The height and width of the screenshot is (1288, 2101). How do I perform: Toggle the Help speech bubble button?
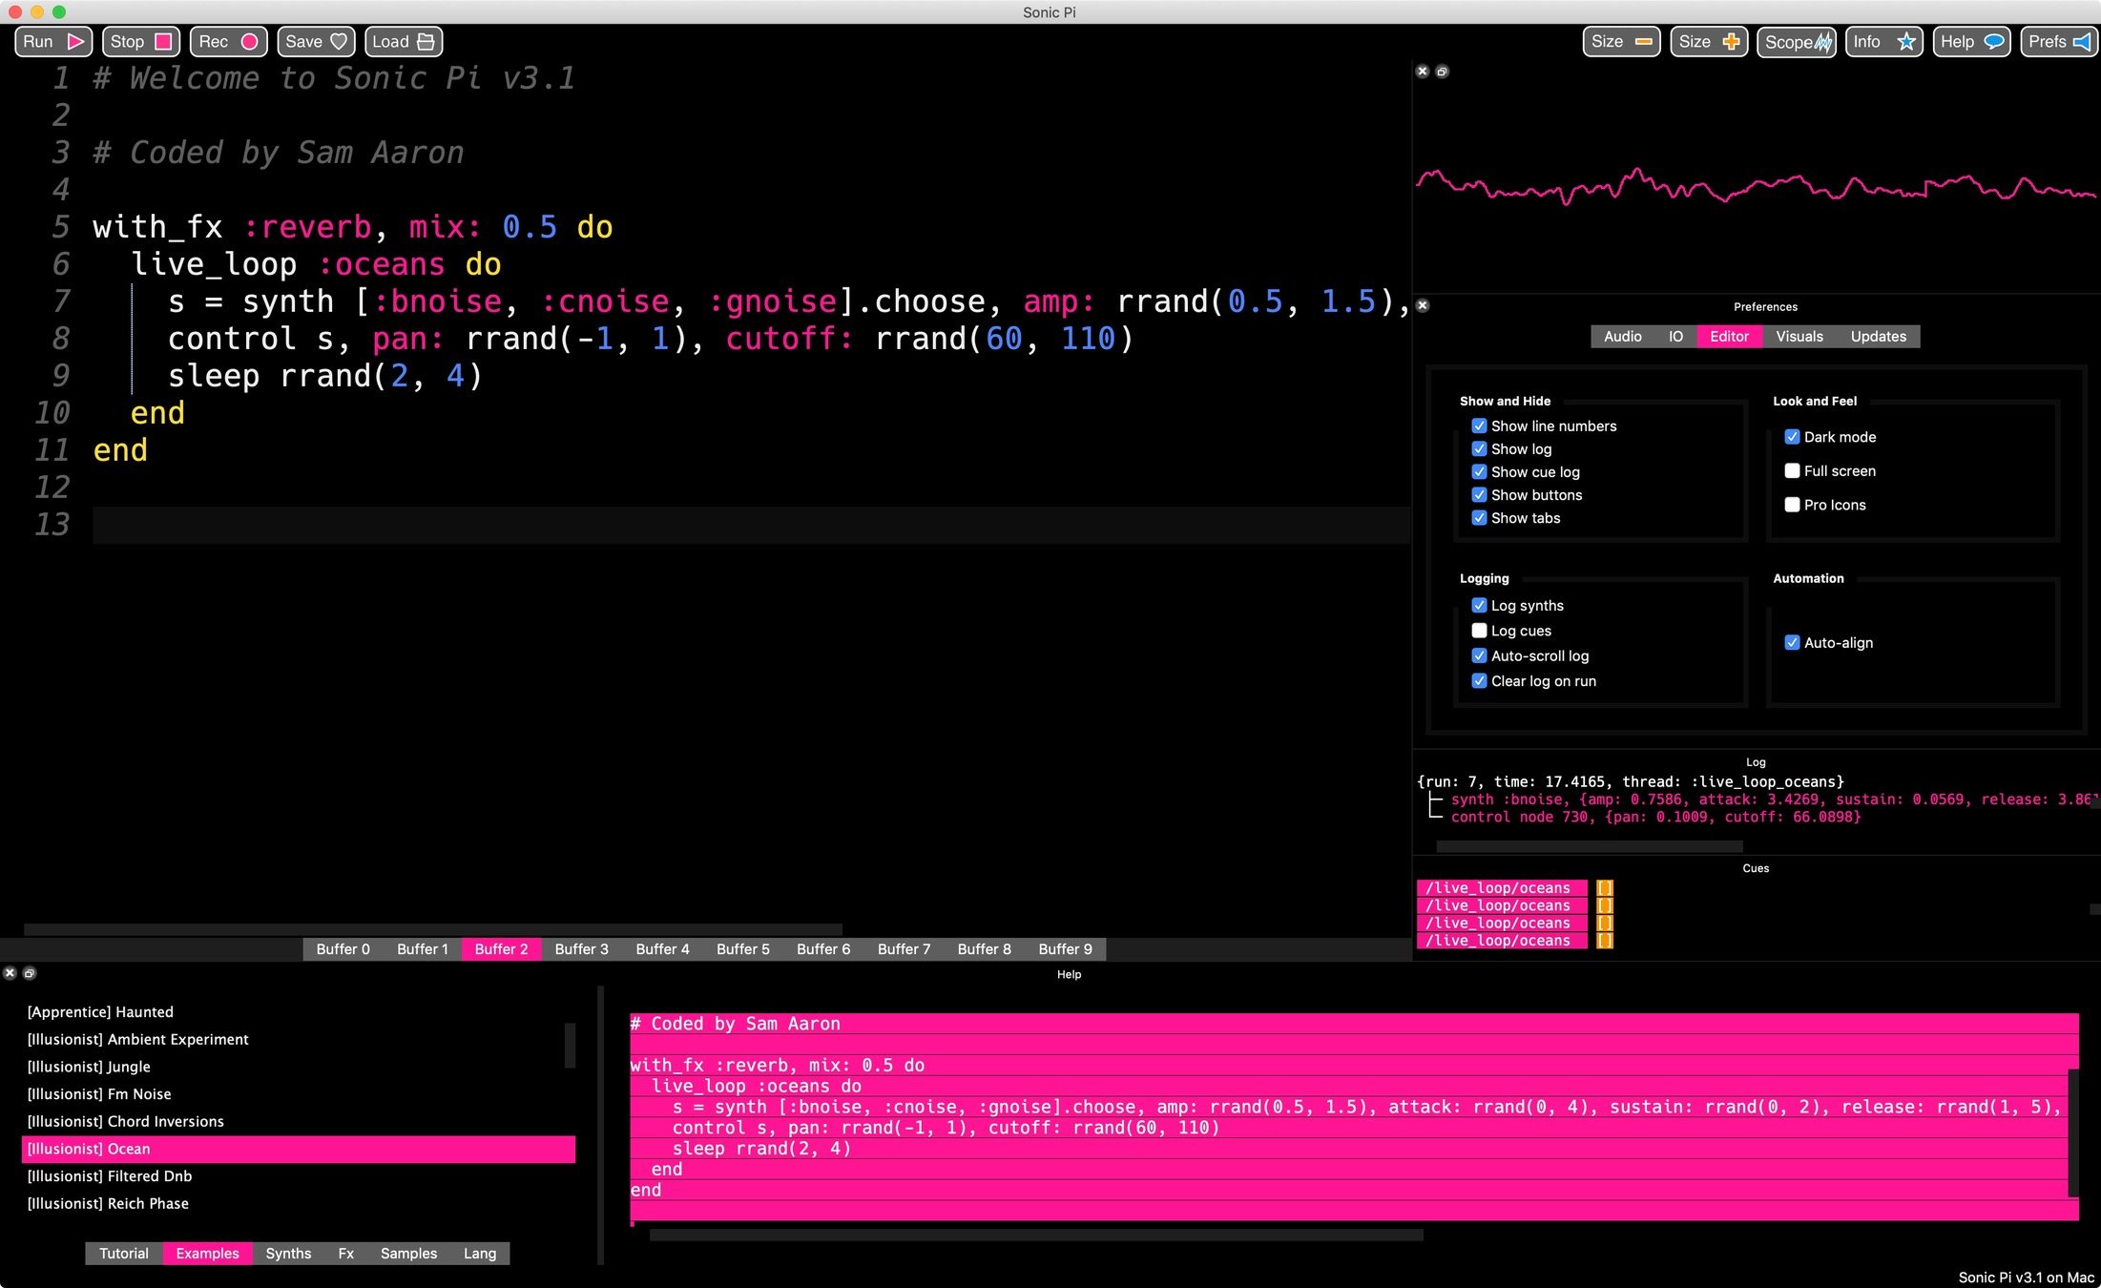[1971, 42]
